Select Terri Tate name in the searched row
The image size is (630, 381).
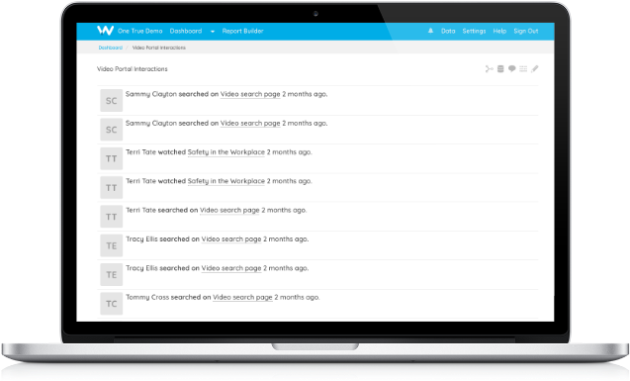point(140,210)
